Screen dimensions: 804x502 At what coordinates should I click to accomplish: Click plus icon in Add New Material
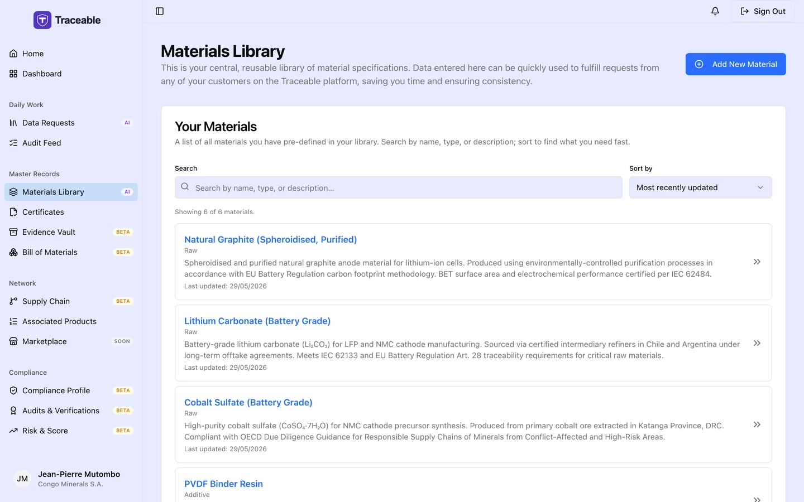(x=699, y=64)
